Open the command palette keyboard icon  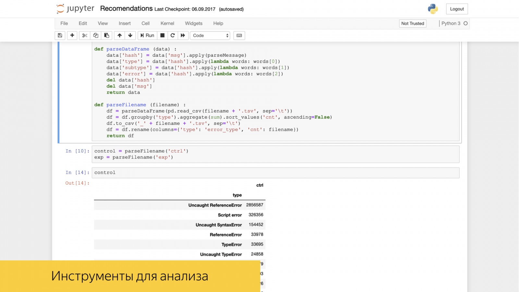(239, 35)
